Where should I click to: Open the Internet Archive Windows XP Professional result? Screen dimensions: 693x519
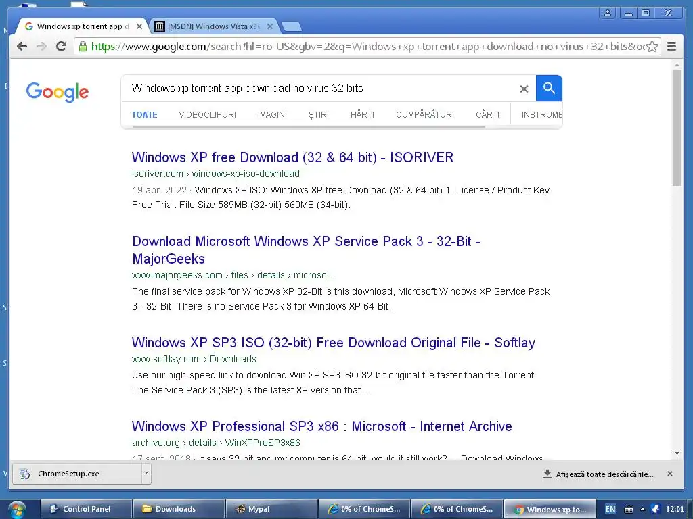[x=321, y=427]
